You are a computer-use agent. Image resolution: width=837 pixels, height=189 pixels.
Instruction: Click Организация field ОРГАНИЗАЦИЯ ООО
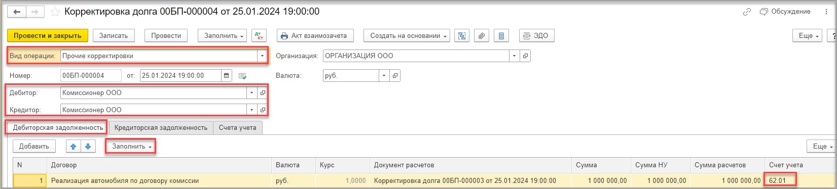click(x=416, y=56)
